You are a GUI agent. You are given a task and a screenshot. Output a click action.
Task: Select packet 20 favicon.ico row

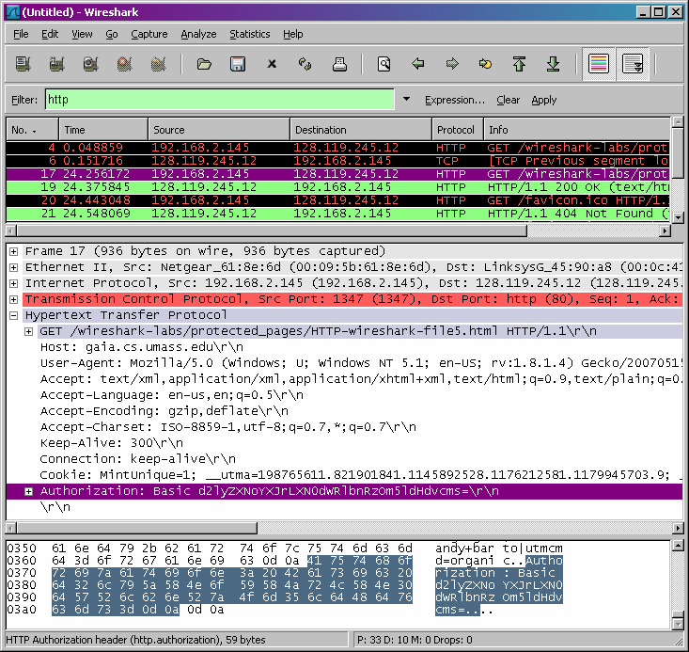(x=338, y=200)
